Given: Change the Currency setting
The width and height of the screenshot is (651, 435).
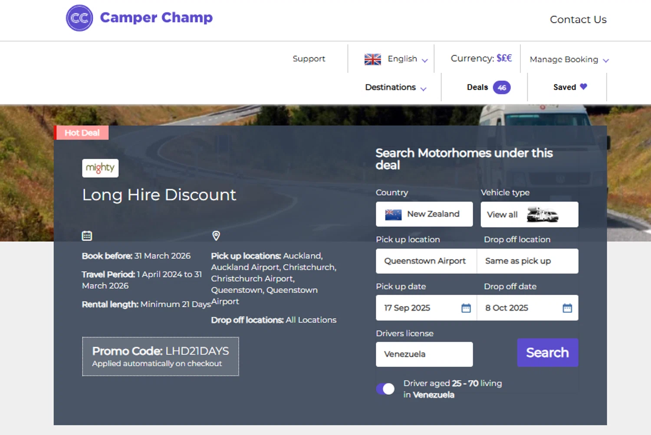Looking at the screenshot, I should tap(481, 58).
